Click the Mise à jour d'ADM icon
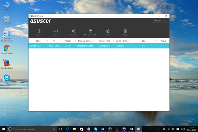The image size is (198, 132). coord(91,31)
